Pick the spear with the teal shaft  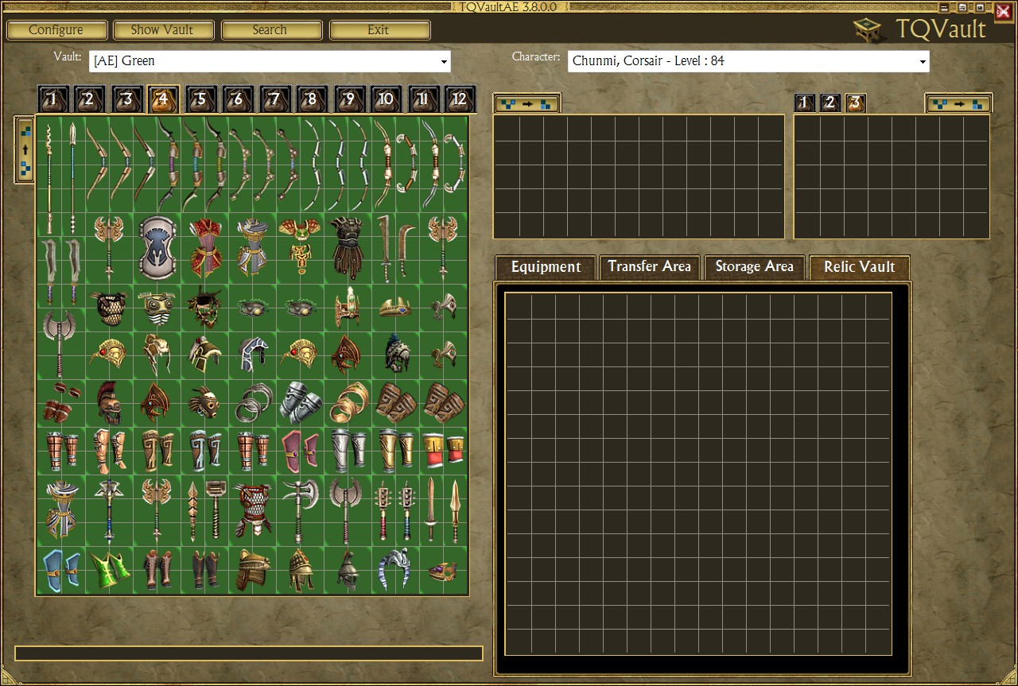pyautogui.click(x=72, y=177)
